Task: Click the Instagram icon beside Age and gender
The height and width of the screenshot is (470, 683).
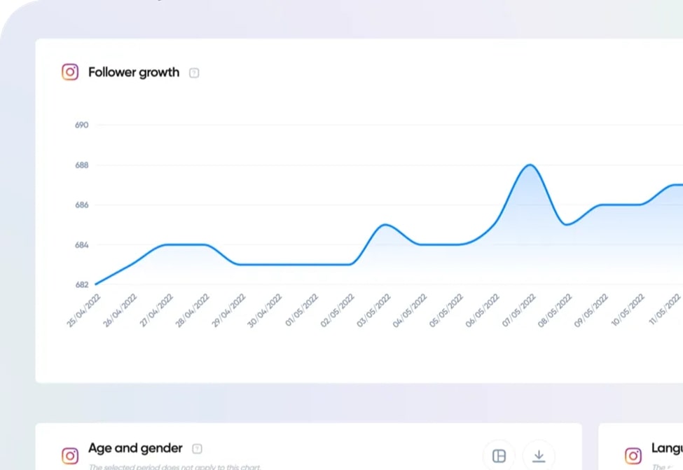Action: (70, 455)
